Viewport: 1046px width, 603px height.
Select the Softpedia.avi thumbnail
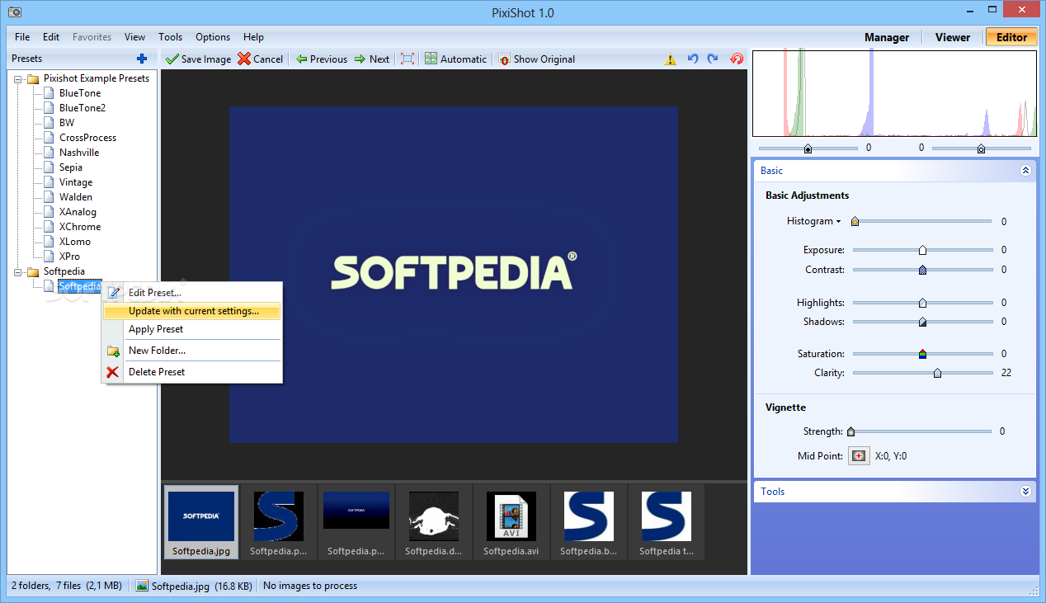511,522
